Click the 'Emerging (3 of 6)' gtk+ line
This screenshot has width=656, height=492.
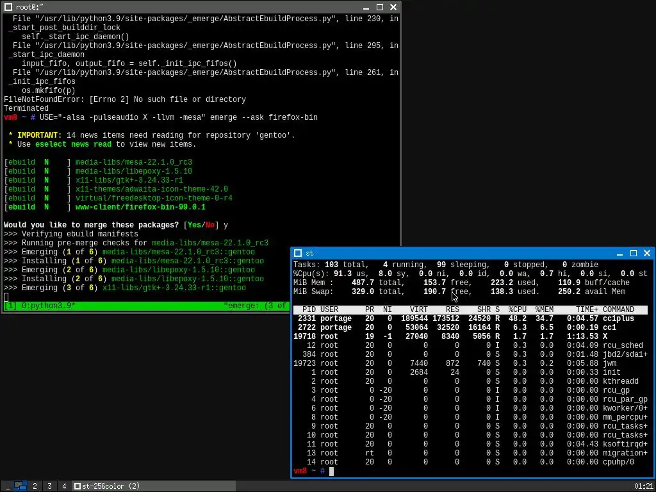click(125, 288)
